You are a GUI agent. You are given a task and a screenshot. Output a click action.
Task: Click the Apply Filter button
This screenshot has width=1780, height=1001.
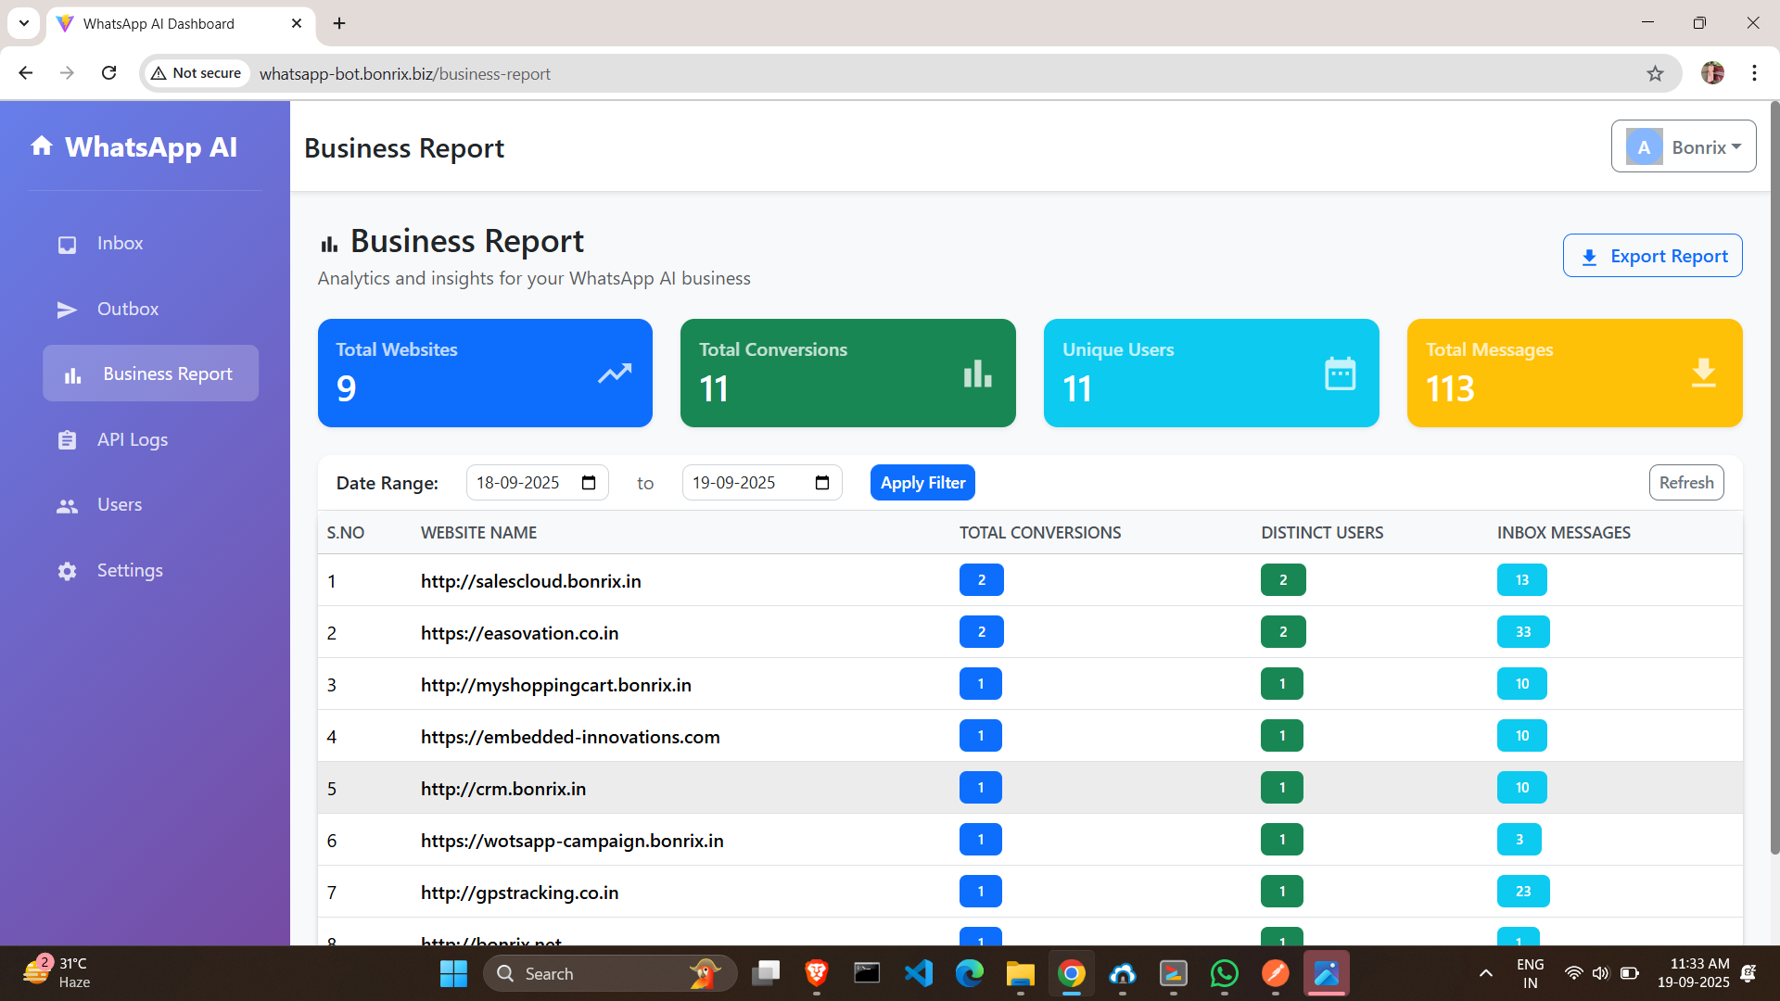[922, 482]
